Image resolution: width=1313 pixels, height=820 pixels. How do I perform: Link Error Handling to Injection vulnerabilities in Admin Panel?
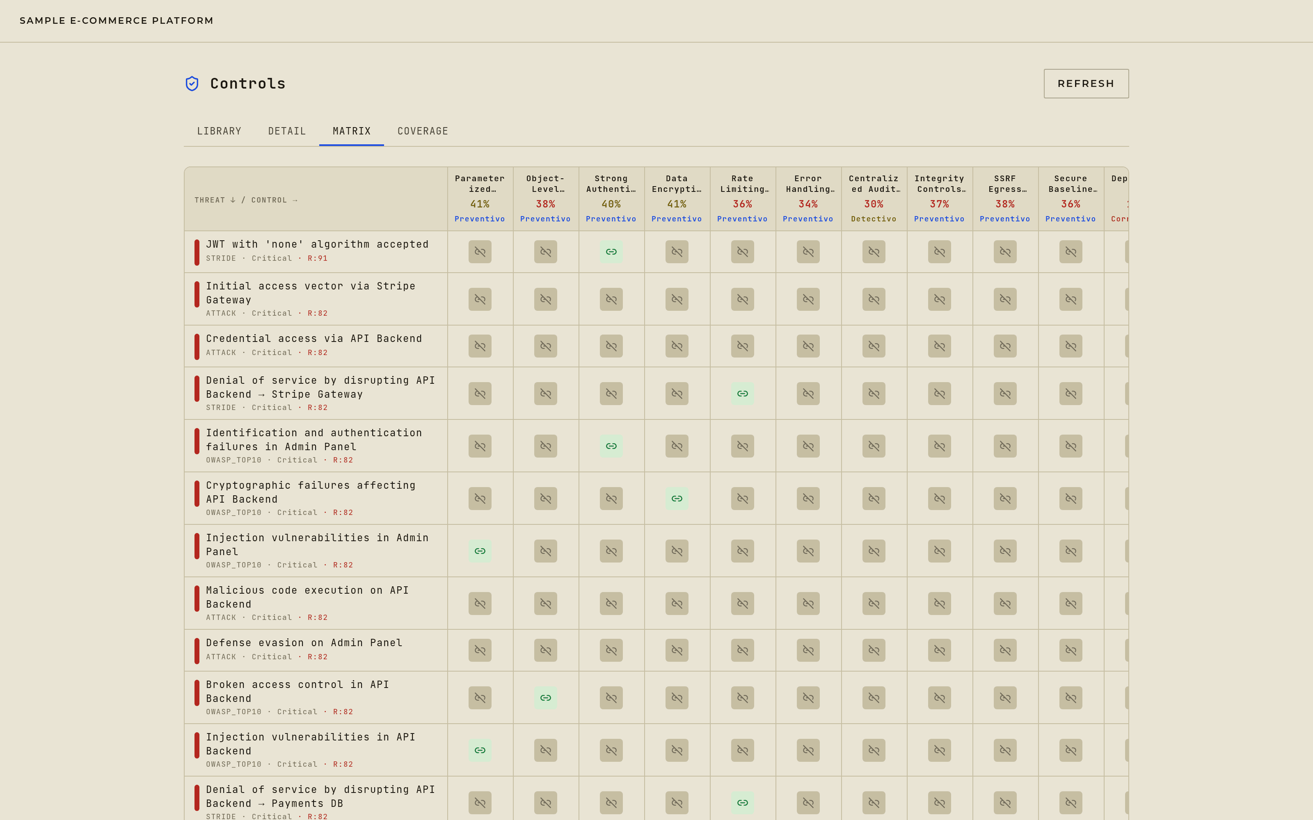click(x=808, y=551)
